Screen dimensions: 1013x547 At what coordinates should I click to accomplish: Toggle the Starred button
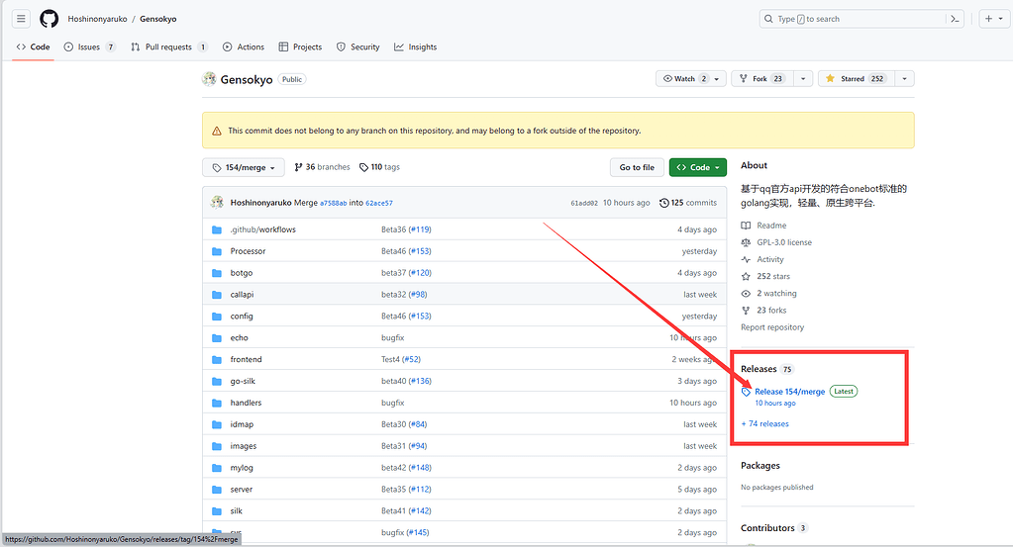click(x=853, y=79)
